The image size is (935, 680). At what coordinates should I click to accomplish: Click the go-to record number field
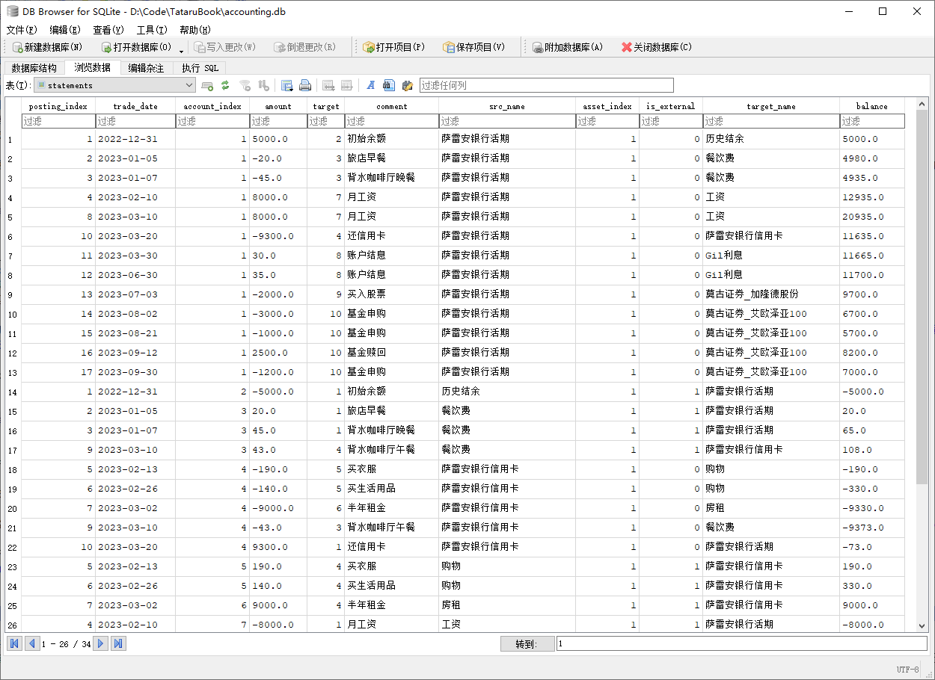tap(741, 643)
